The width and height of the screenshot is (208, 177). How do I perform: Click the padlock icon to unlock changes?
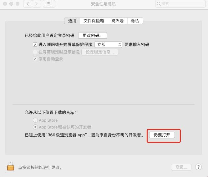coord(11,166)
